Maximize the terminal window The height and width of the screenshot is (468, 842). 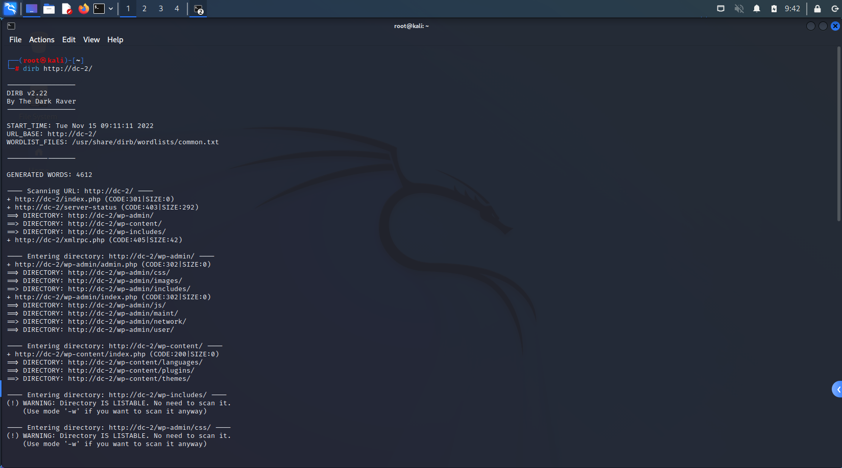click(x=823, y=26)
